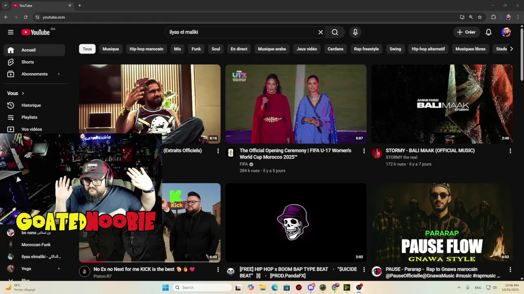
Task: Click the Shorts icon in the sidebar
Action: click(11, 62)
